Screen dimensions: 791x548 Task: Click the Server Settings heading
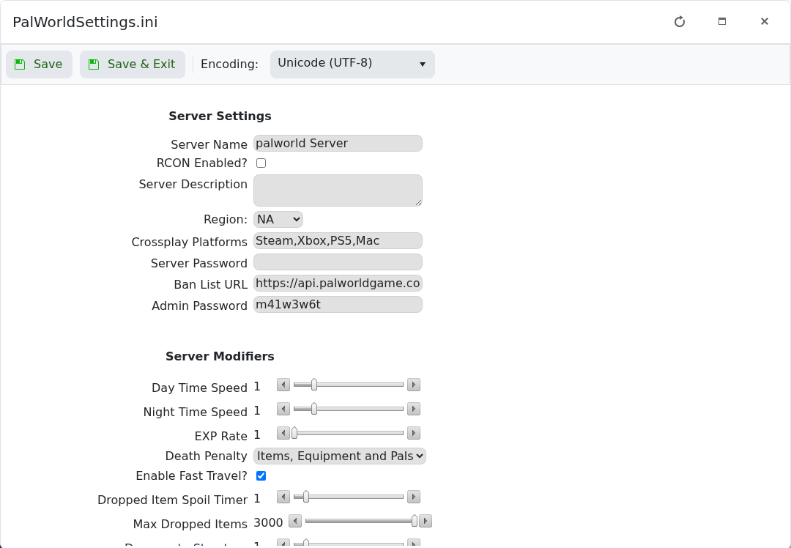click(220, 116)
